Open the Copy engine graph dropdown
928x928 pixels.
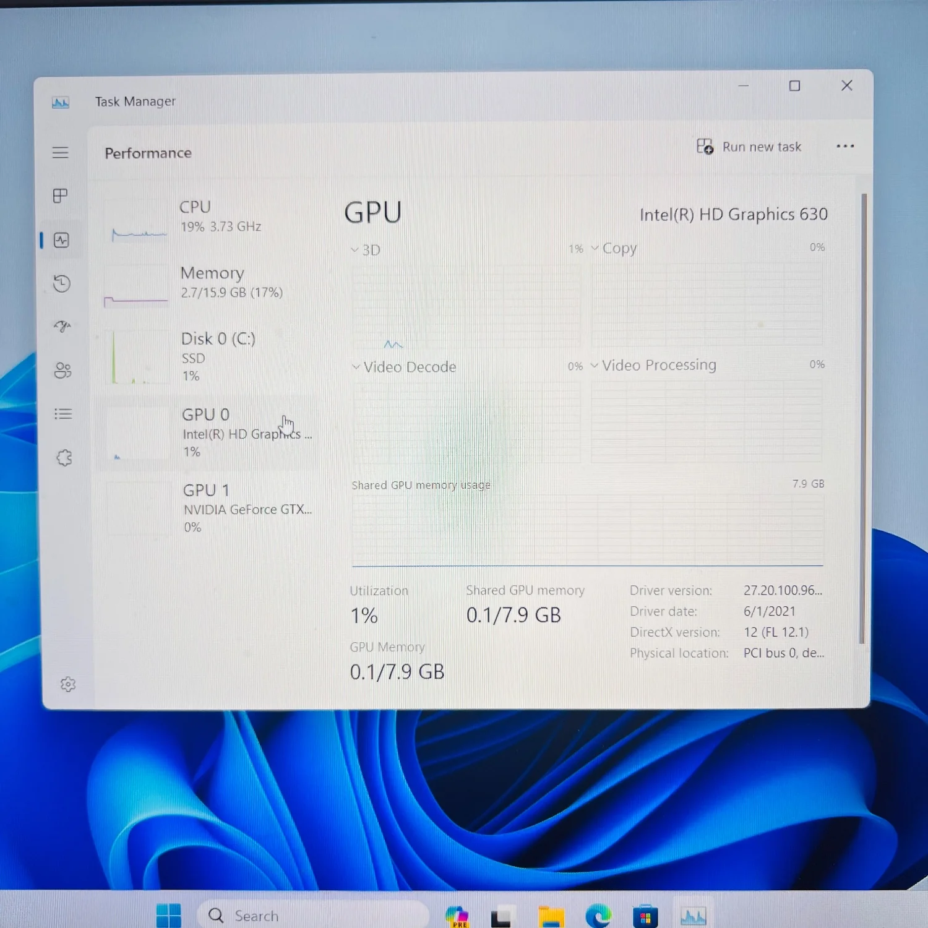click(x=614, y=248)
